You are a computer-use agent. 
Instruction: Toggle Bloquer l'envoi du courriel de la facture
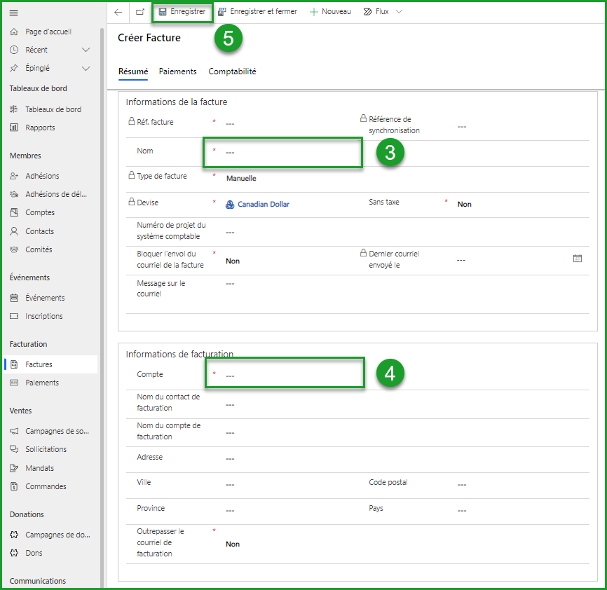coord(231,259)
